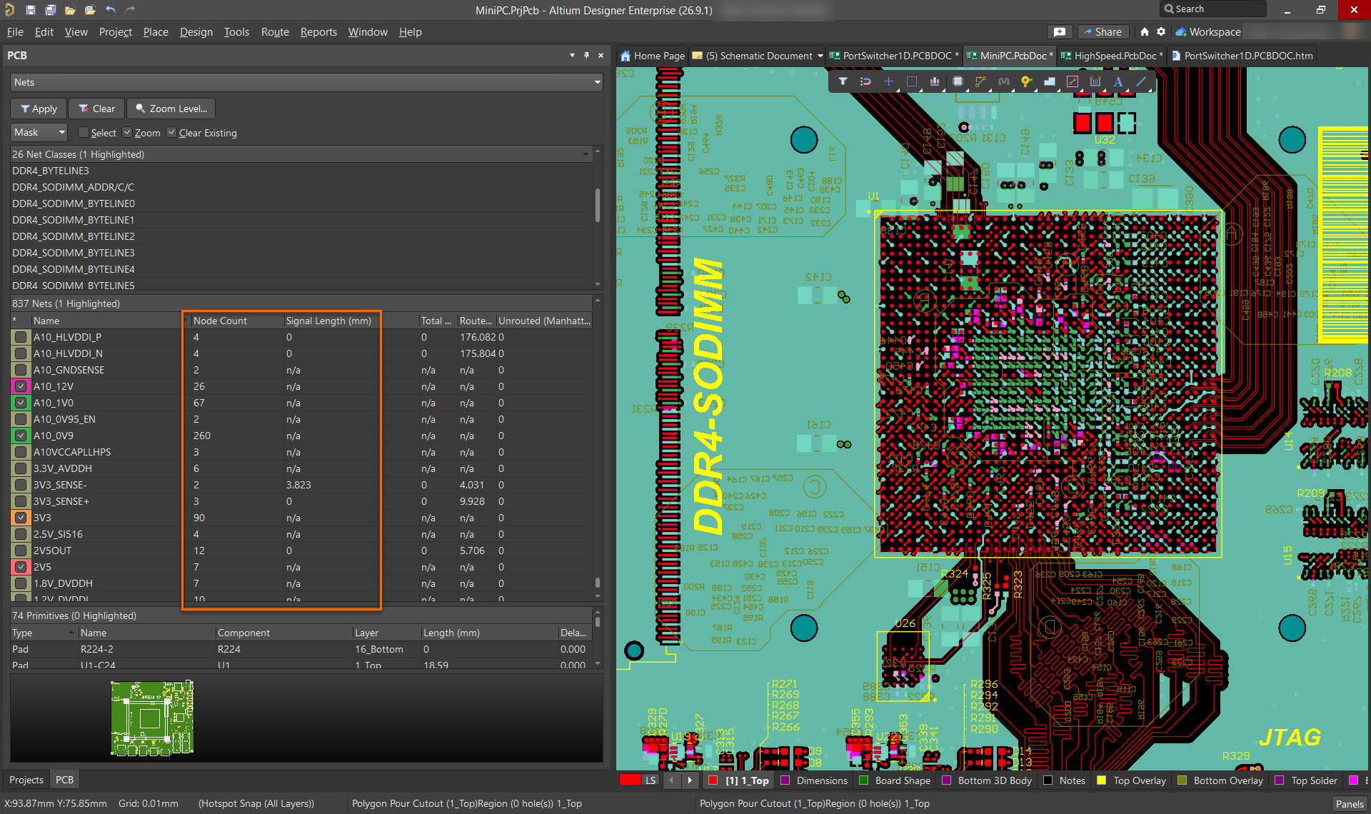The width and height of the screenshot is (1371, 814).
Task: Switch to HighSpeed.PcbDoc tab
Action: (1110, 56)
